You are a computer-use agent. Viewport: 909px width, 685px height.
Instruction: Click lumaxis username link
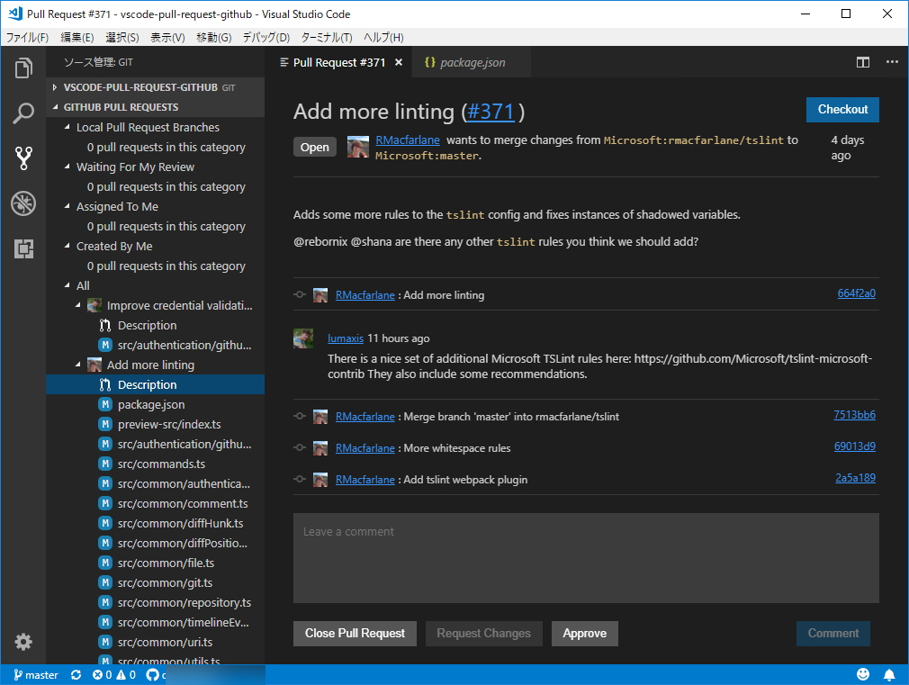[346, 338]
